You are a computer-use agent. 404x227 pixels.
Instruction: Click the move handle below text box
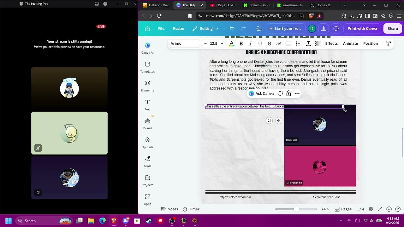[279, 120]
